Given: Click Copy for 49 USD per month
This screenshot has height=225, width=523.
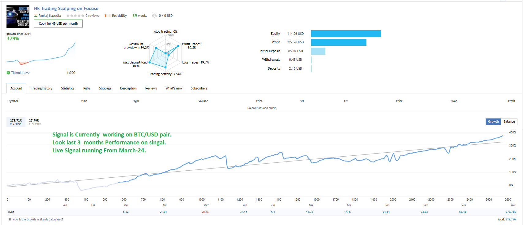Looking at the screenshot, I should coord(59,24).
